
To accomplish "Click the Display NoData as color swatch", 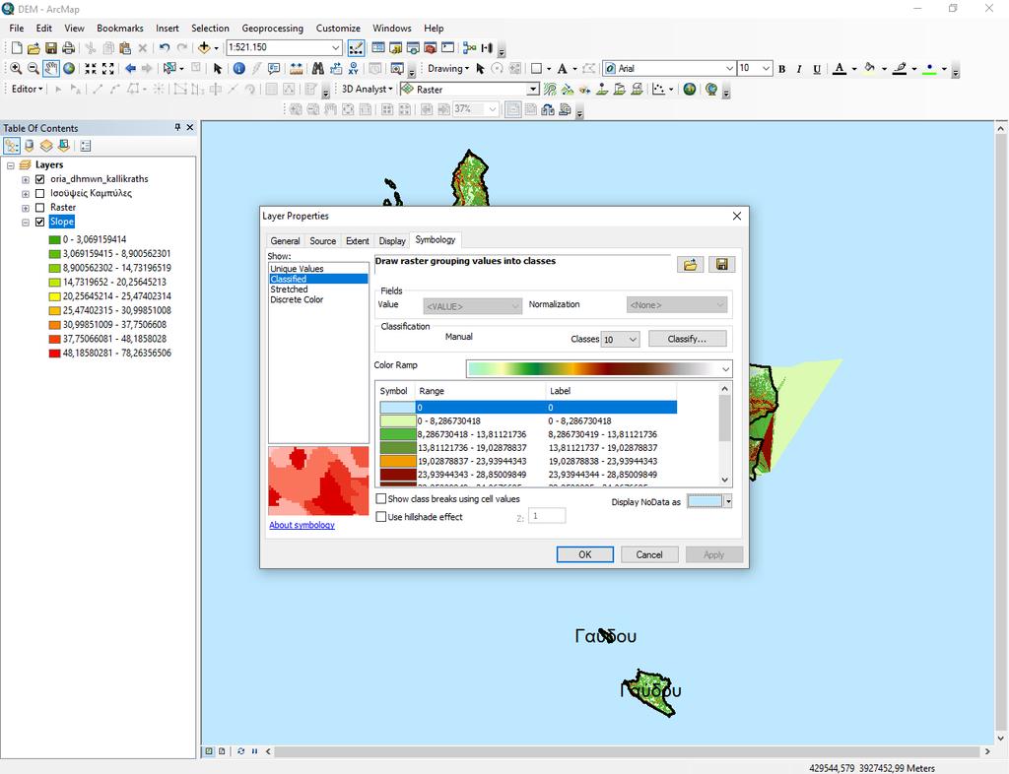I will click(x=705, y=501).
